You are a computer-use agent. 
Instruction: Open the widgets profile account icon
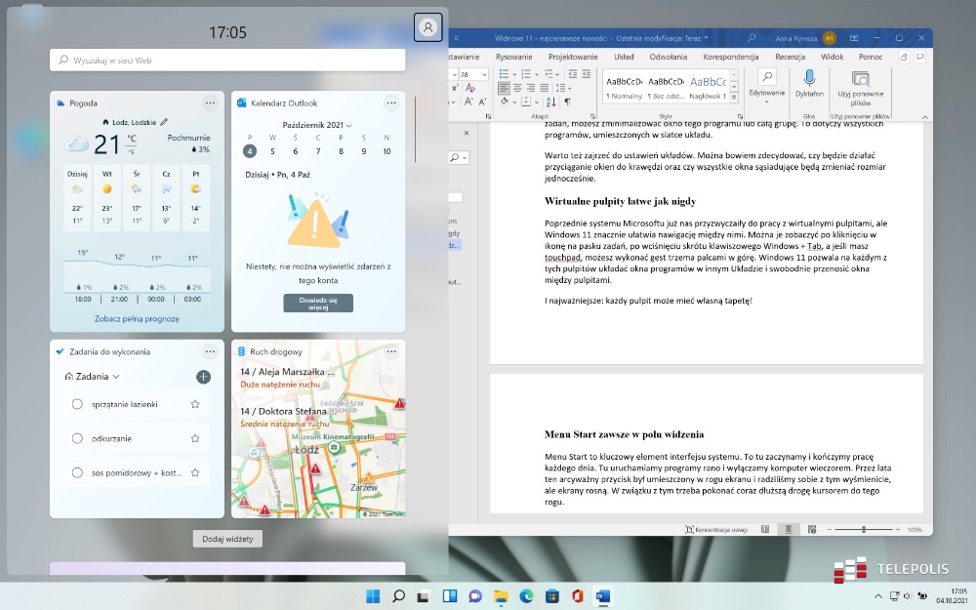pos(427,27)
